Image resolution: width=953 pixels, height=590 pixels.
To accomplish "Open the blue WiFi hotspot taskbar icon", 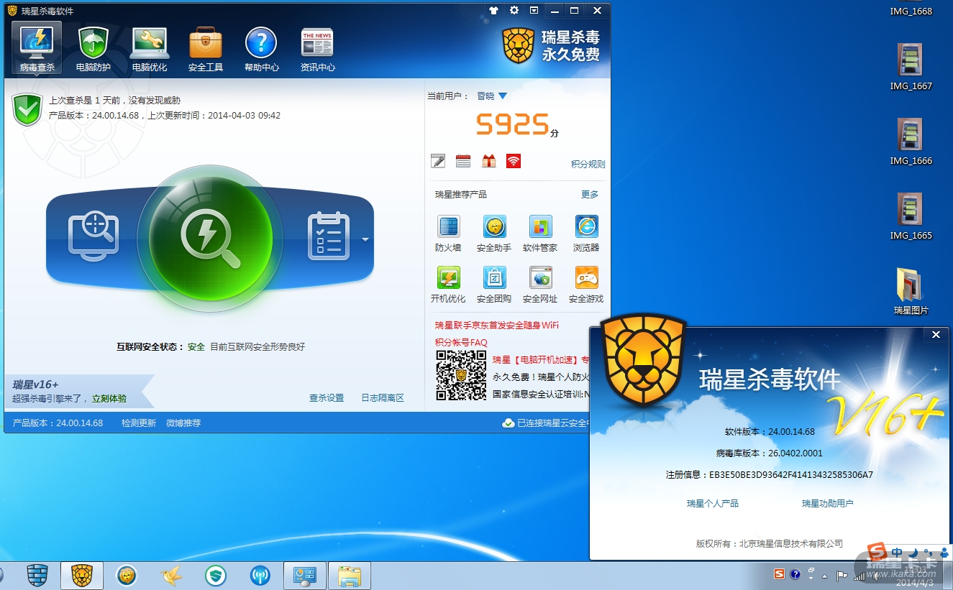I will 260,576.
